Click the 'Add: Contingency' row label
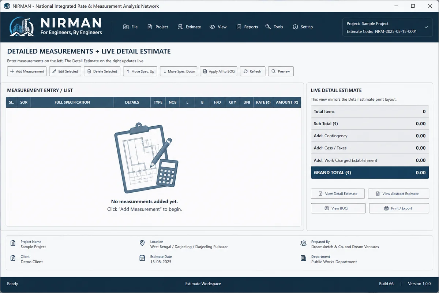 point(331,136)
